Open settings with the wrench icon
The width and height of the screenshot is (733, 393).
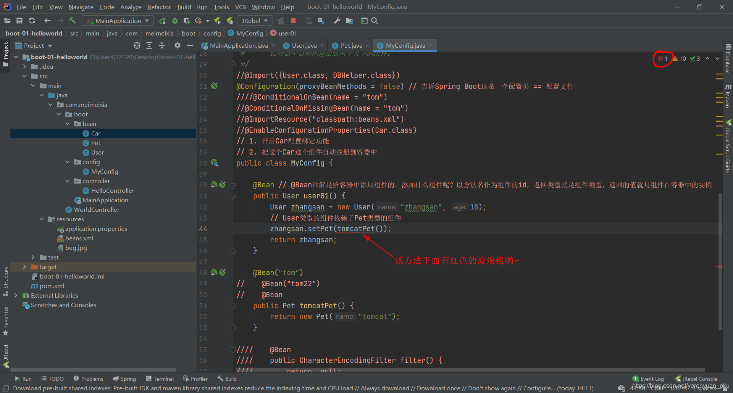click(337, 21)
